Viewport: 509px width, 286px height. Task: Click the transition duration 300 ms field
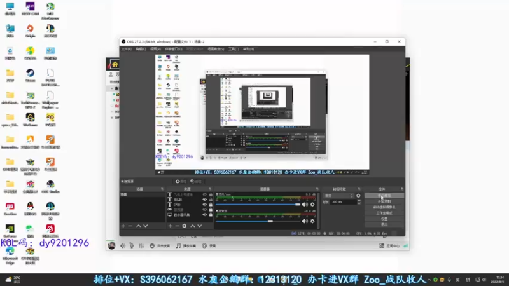click(343, 202)
